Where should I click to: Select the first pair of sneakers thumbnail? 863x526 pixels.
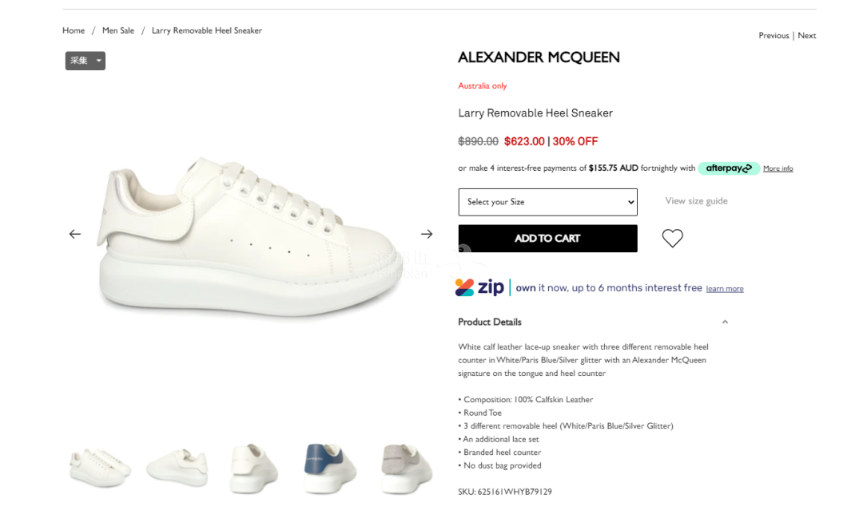(x=100, y=468)
